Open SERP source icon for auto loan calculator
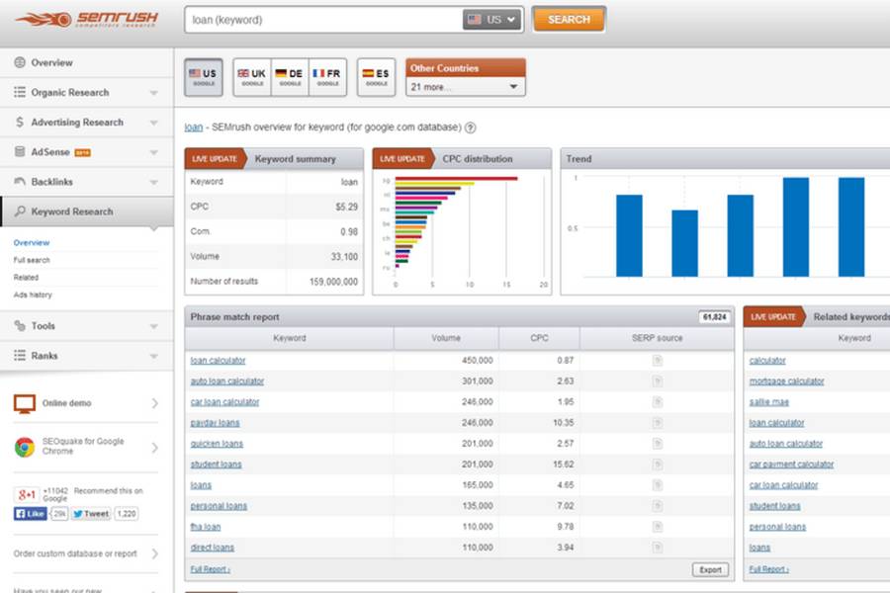Image resolution: width=890 pixels, height=593 pixels. [658, 381]
